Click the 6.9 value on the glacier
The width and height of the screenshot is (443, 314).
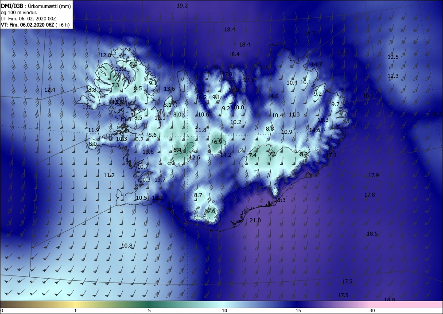(x=218, y=142)
